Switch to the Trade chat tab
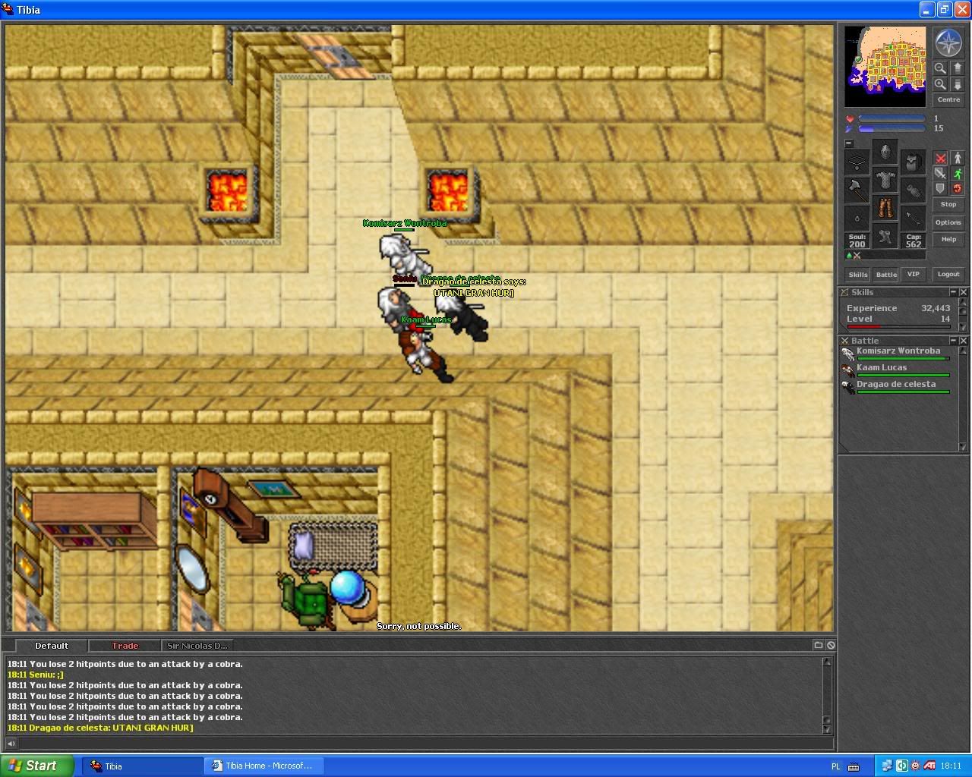972x777 pixels. 125,646
